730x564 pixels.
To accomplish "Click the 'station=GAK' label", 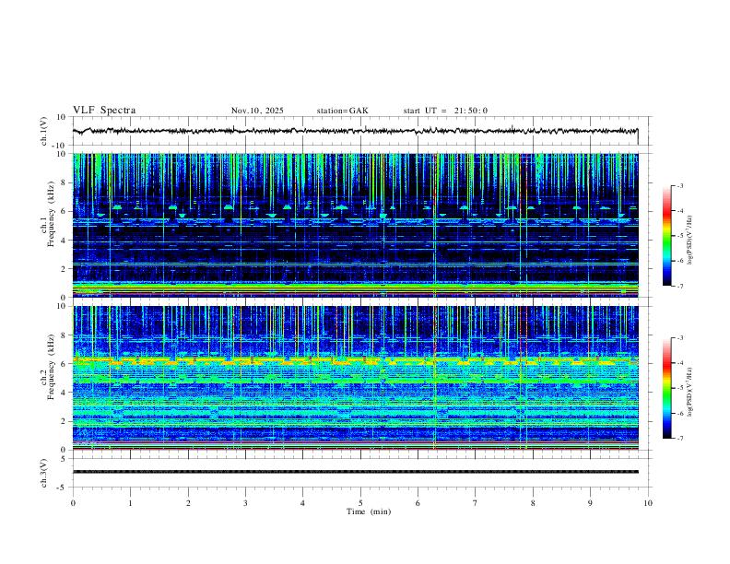I will (x=342, y=111).
